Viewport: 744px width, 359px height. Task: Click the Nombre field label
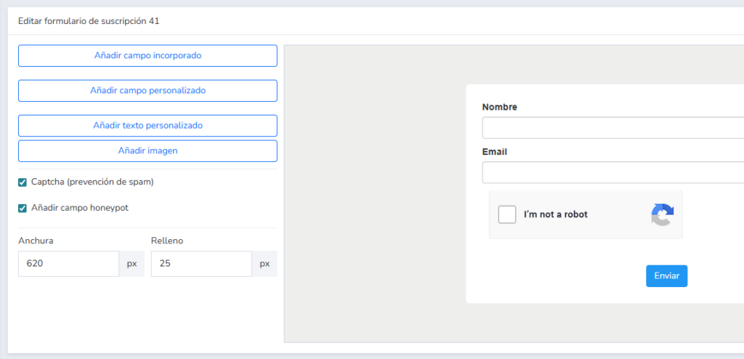tap(500, 108)
